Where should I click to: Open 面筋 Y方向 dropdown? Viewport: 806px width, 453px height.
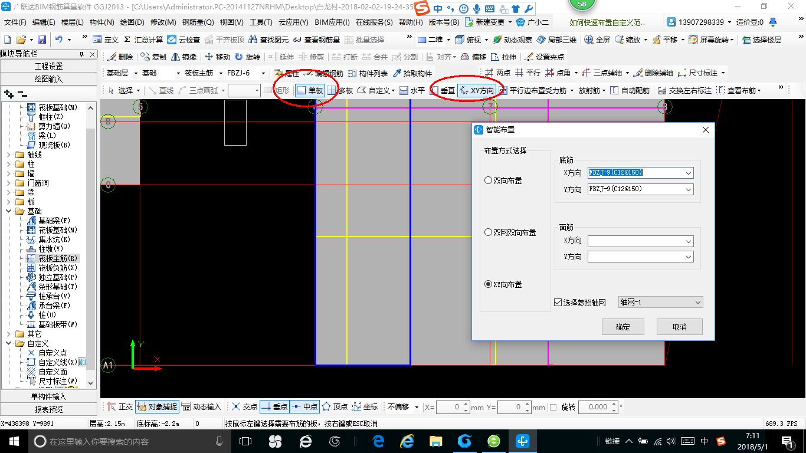click(688, 257)
